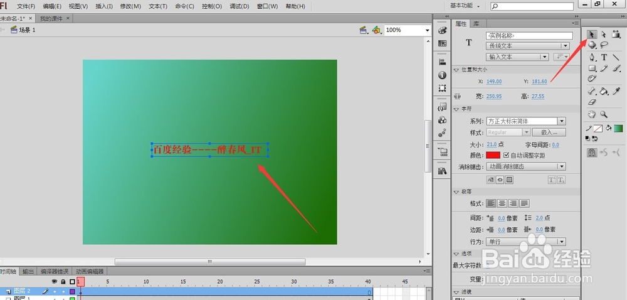This screenshot has height=300, width=627.
Task: Open the 文件(F) menu
Action: (26, 6)
